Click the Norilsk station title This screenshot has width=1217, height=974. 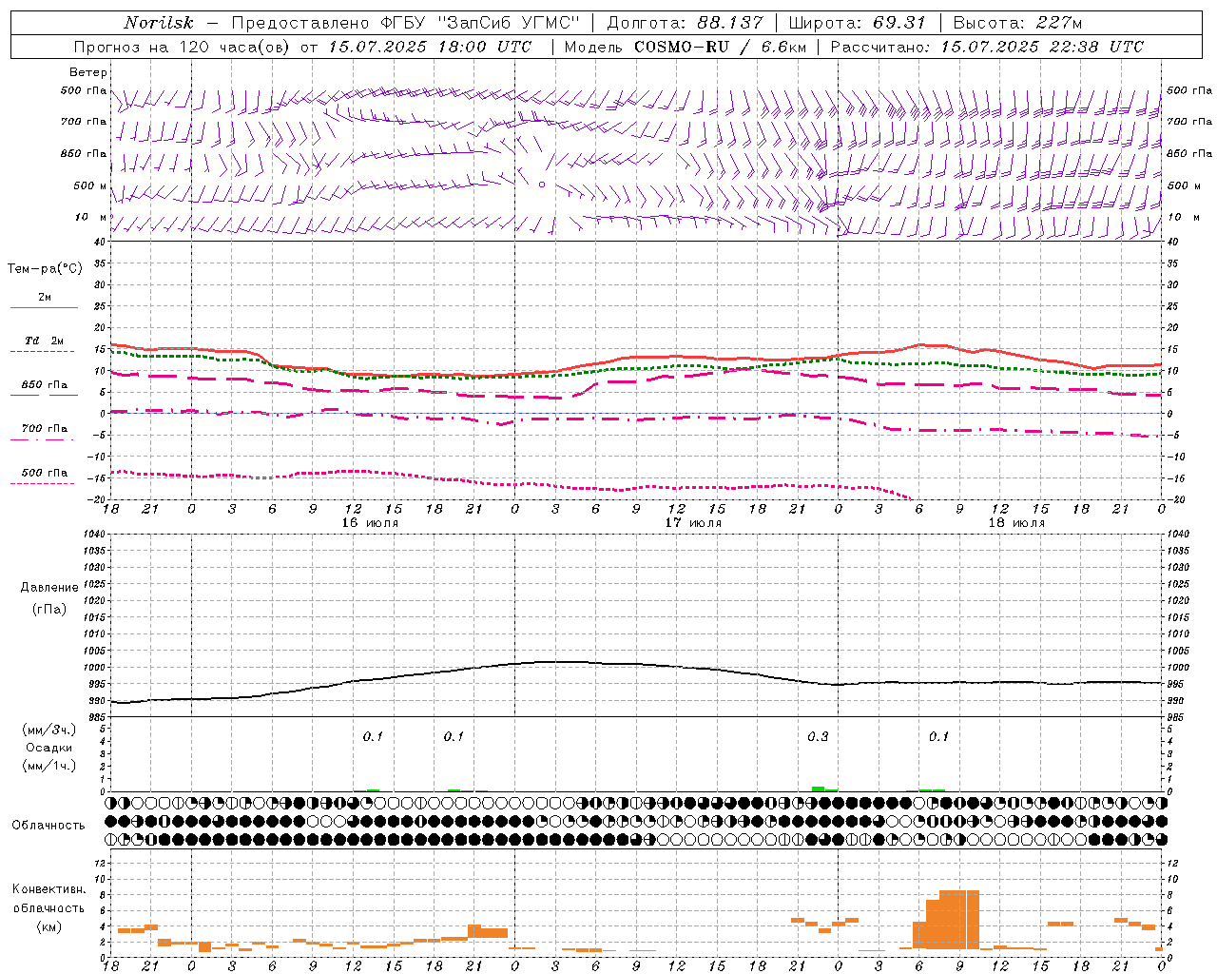coord(159,23)
